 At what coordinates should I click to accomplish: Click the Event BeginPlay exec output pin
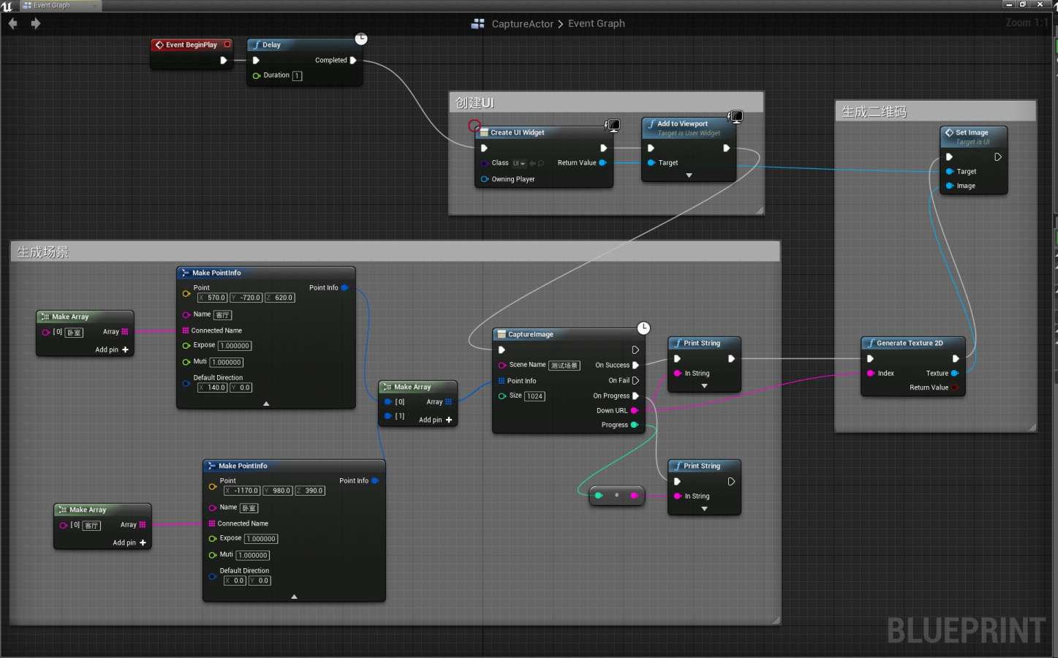pos(224,60)
